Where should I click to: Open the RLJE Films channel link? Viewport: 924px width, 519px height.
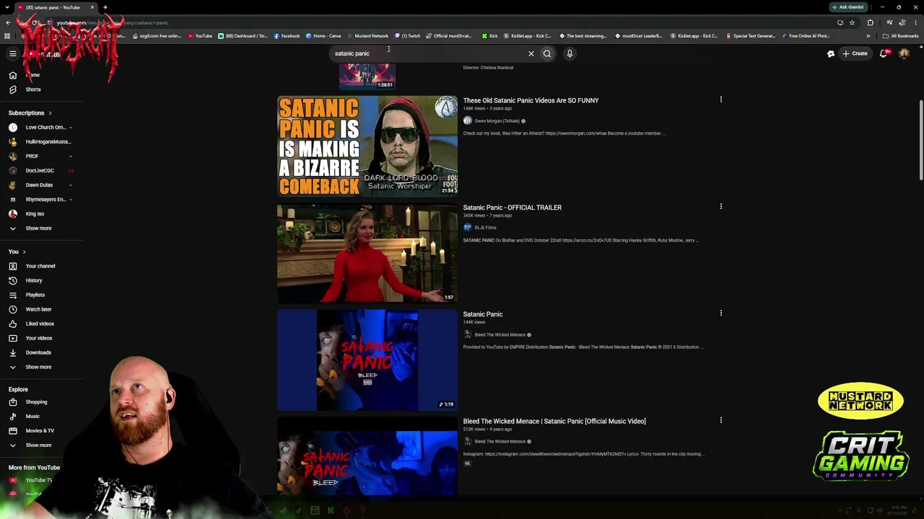(485, 228)
